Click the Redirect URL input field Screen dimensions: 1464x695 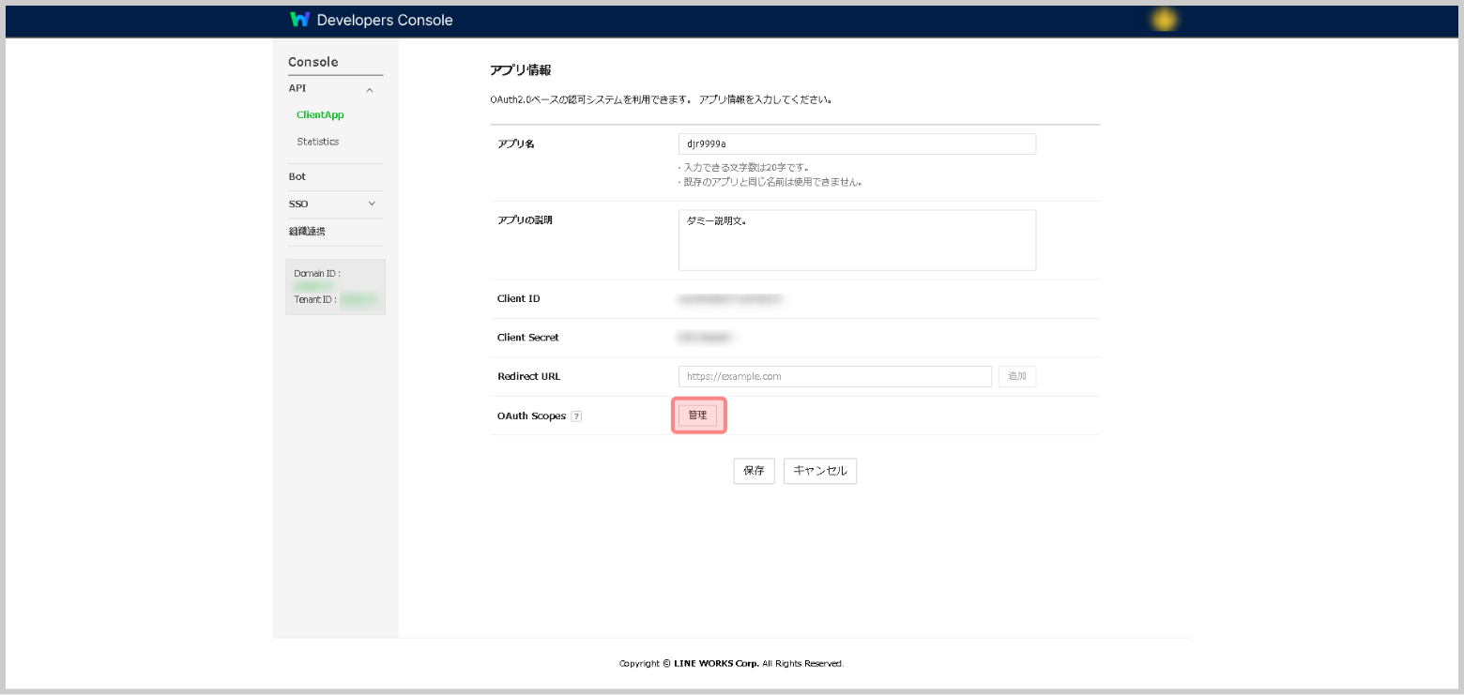(x=834, y=376)
